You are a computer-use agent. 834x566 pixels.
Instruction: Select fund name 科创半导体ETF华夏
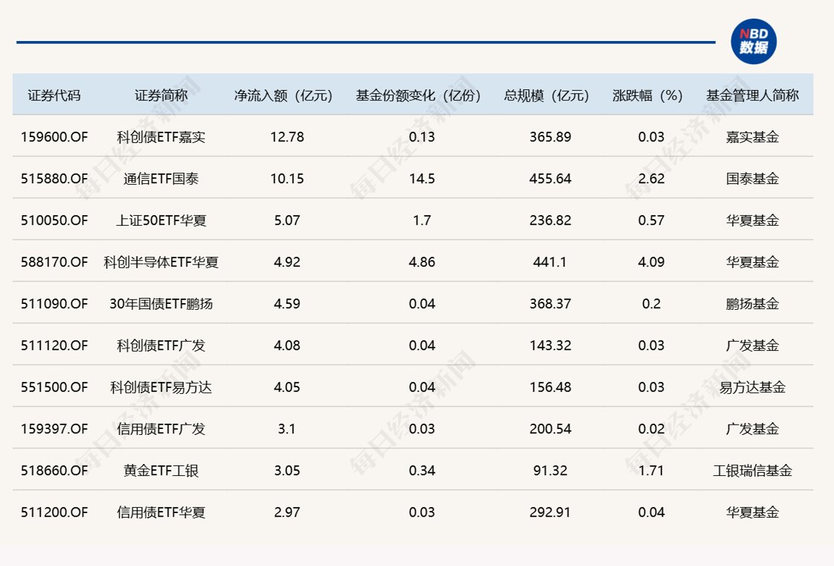(161, 262)
